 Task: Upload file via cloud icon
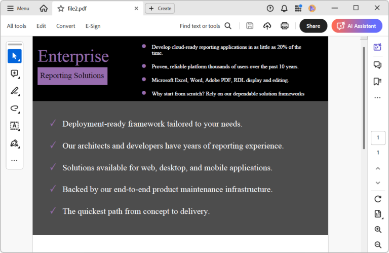point(267,26)
